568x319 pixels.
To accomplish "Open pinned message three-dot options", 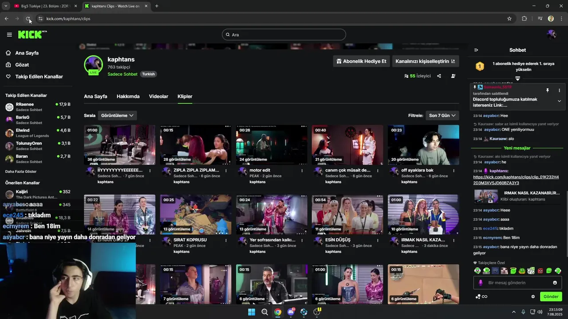I will tap(559, 90).
